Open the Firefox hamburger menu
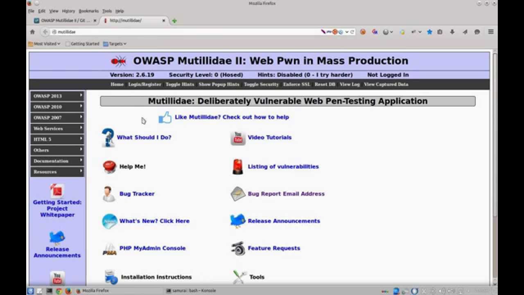Viewport: 524px width, 295px height. pyautogui.click(x=491, y=32)
